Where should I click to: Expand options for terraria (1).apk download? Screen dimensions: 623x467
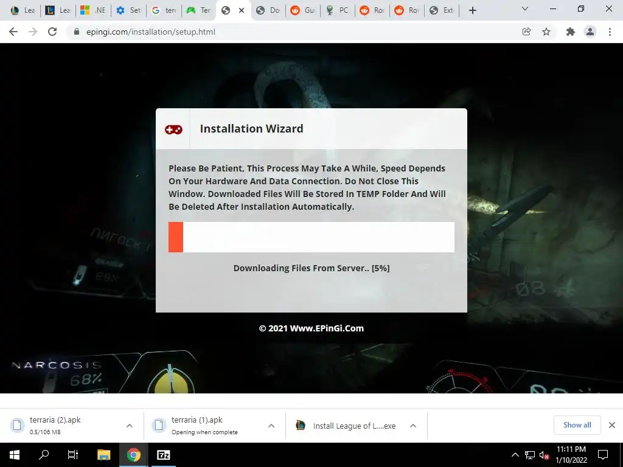(x=271, y=426)
